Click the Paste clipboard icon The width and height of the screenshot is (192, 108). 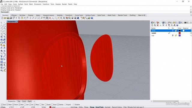(x=22, y=18)
